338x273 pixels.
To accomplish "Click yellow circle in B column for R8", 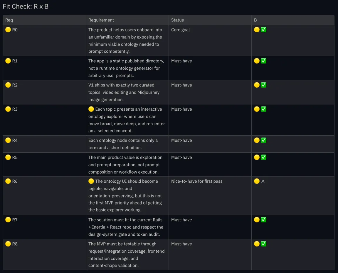I will pyautogui.click(x=257, y=244).
